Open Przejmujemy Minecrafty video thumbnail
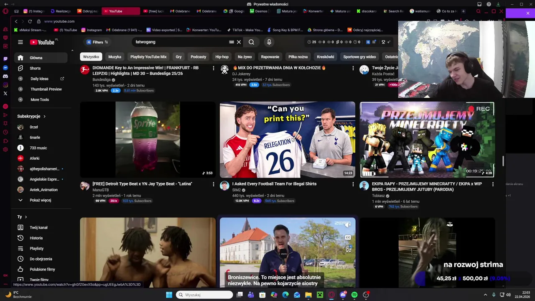Screen dimensions: 535x301 coord(427,140)
